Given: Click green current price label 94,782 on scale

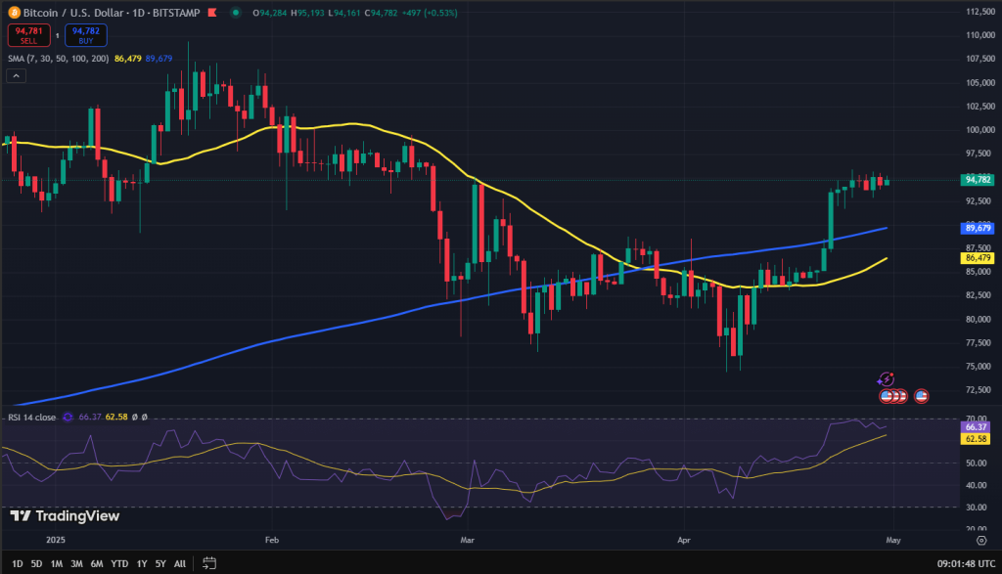Looking at the screenshot, I should pyautogui.click(x=978, y=179).
